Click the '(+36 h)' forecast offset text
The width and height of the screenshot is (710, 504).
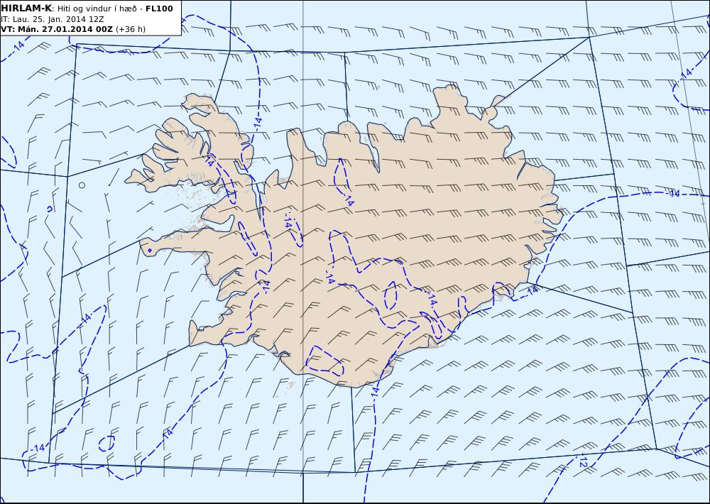(131, 29)
